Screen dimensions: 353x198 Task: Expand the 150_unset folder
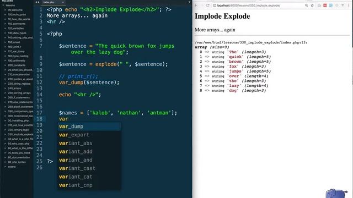[x=5, y=42]
